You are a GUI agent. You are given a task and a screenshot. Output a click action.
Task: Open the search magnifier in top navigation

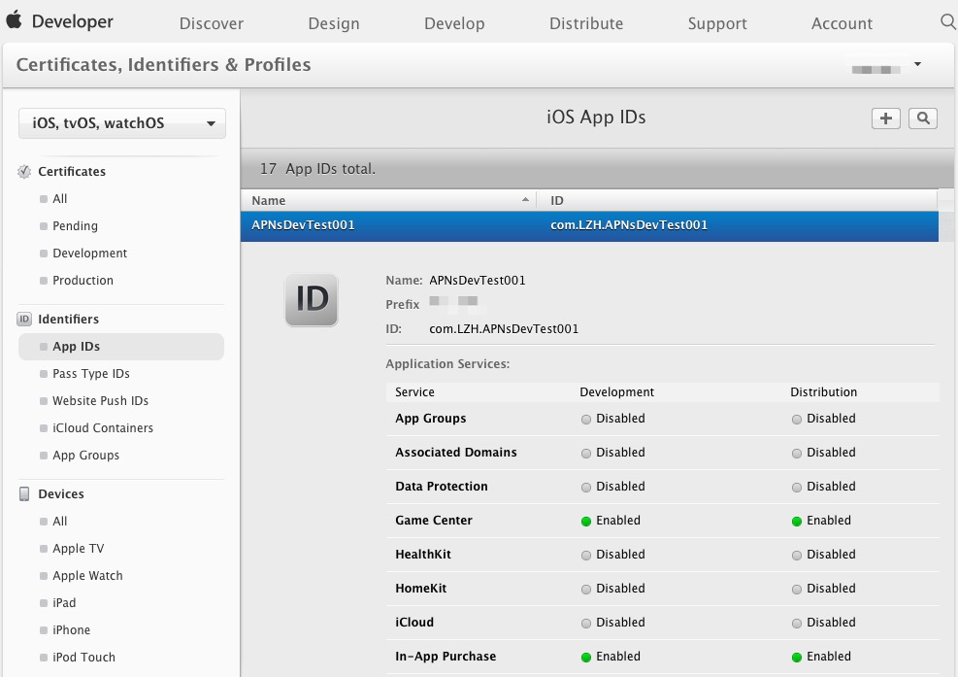click(947, 22)
